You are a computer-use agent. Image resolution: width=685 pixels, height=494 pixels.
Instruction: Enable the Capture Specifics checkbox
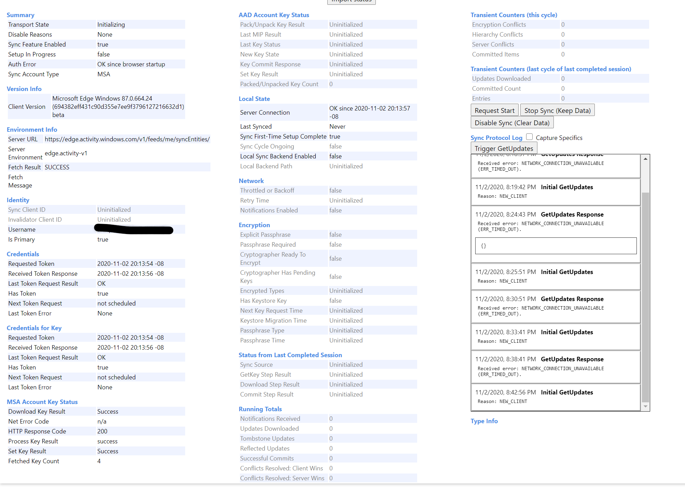click(529, 137)
